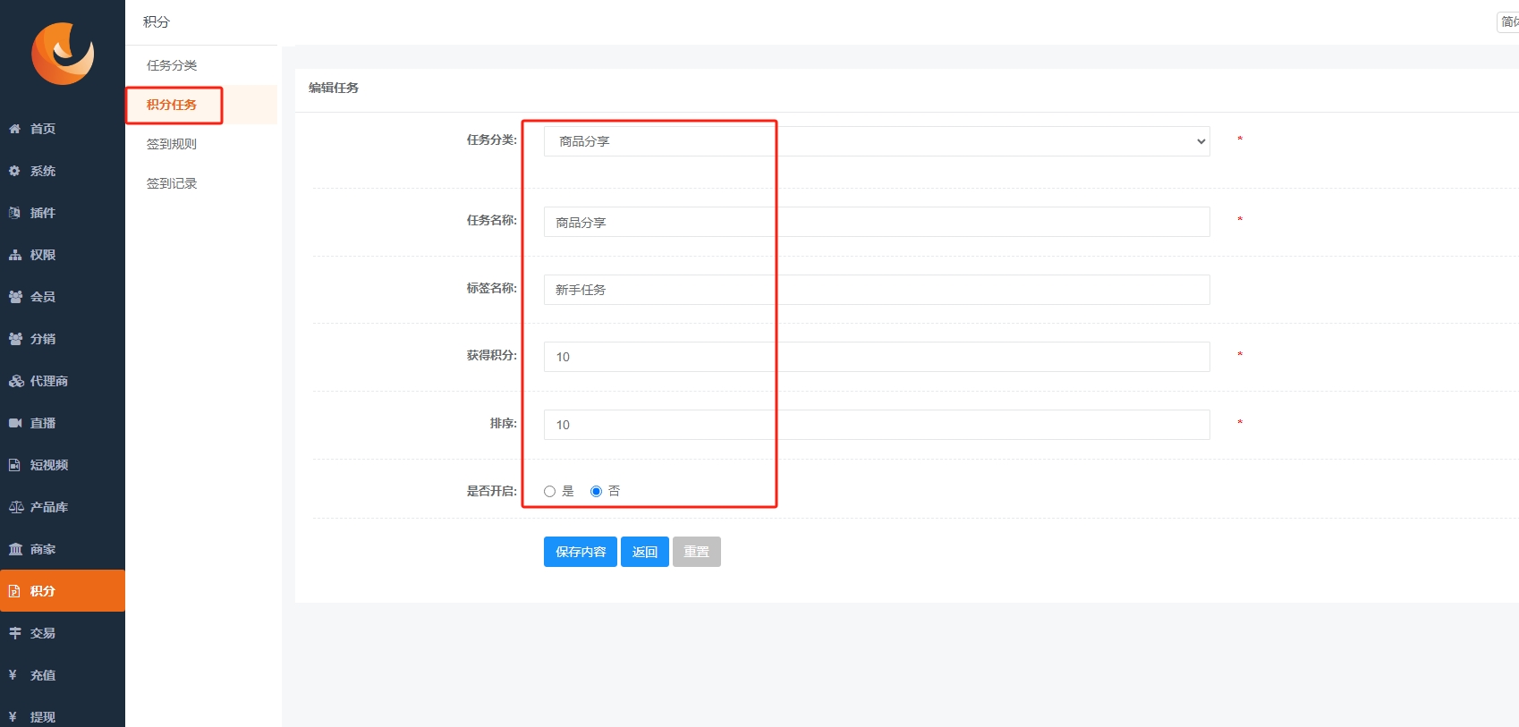Open the 任务分类 dropdown
Viewport: 1519px width, 727px height.
pos(877,141)
